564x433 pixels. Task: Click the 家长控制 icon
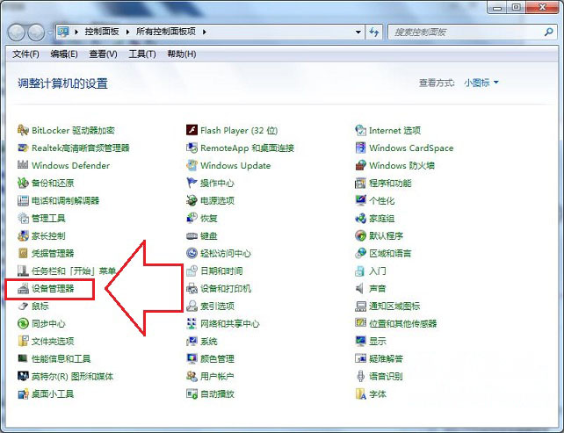23,235
